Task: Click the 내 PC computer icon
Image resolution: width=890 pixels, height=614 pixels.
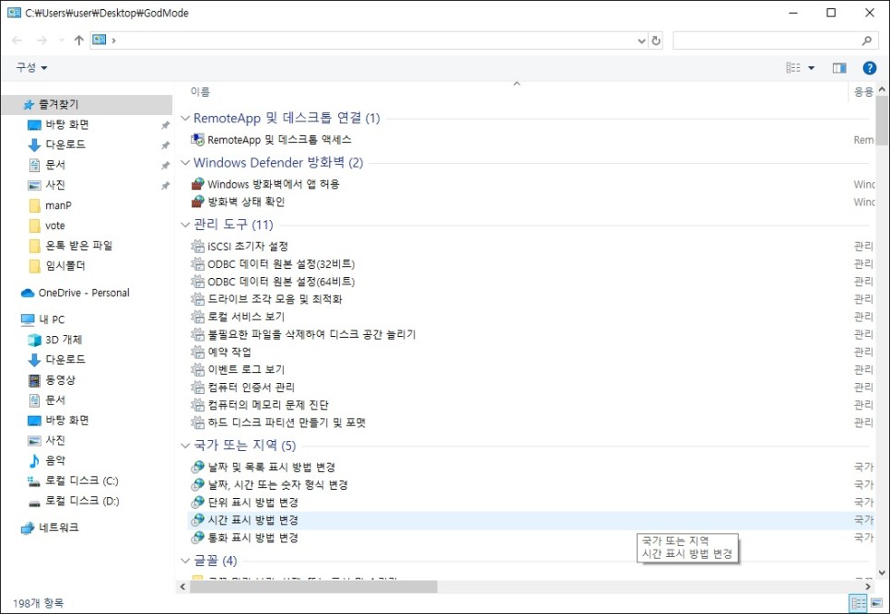Action: [28, 319]
